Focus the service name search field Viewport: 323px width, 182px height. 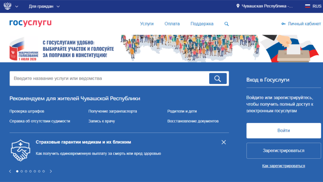click(109, 78)
